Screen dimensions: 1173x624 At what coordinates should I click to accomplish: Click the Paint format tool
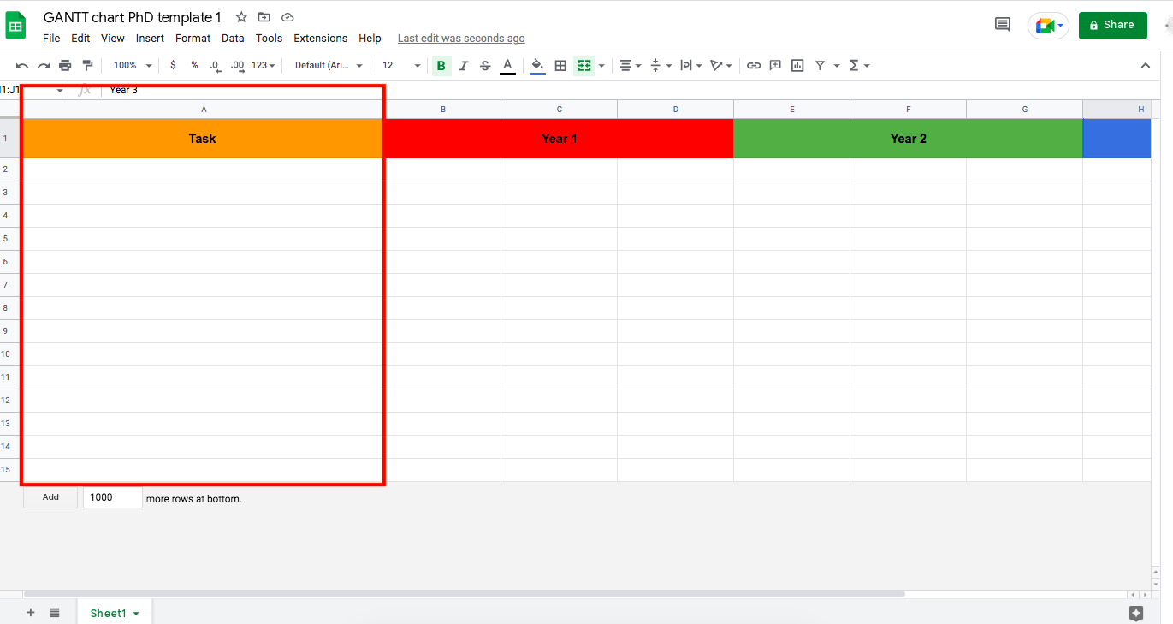click(86, 65)
